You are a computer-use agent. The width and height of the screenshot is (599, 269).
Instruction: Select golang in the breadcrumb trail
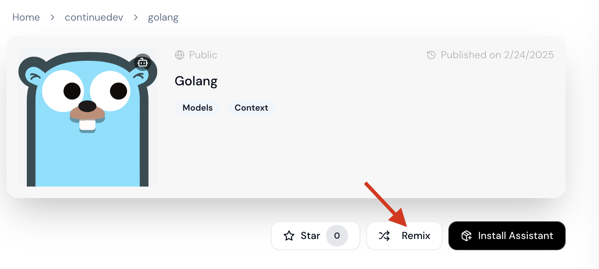click(163, 17)
